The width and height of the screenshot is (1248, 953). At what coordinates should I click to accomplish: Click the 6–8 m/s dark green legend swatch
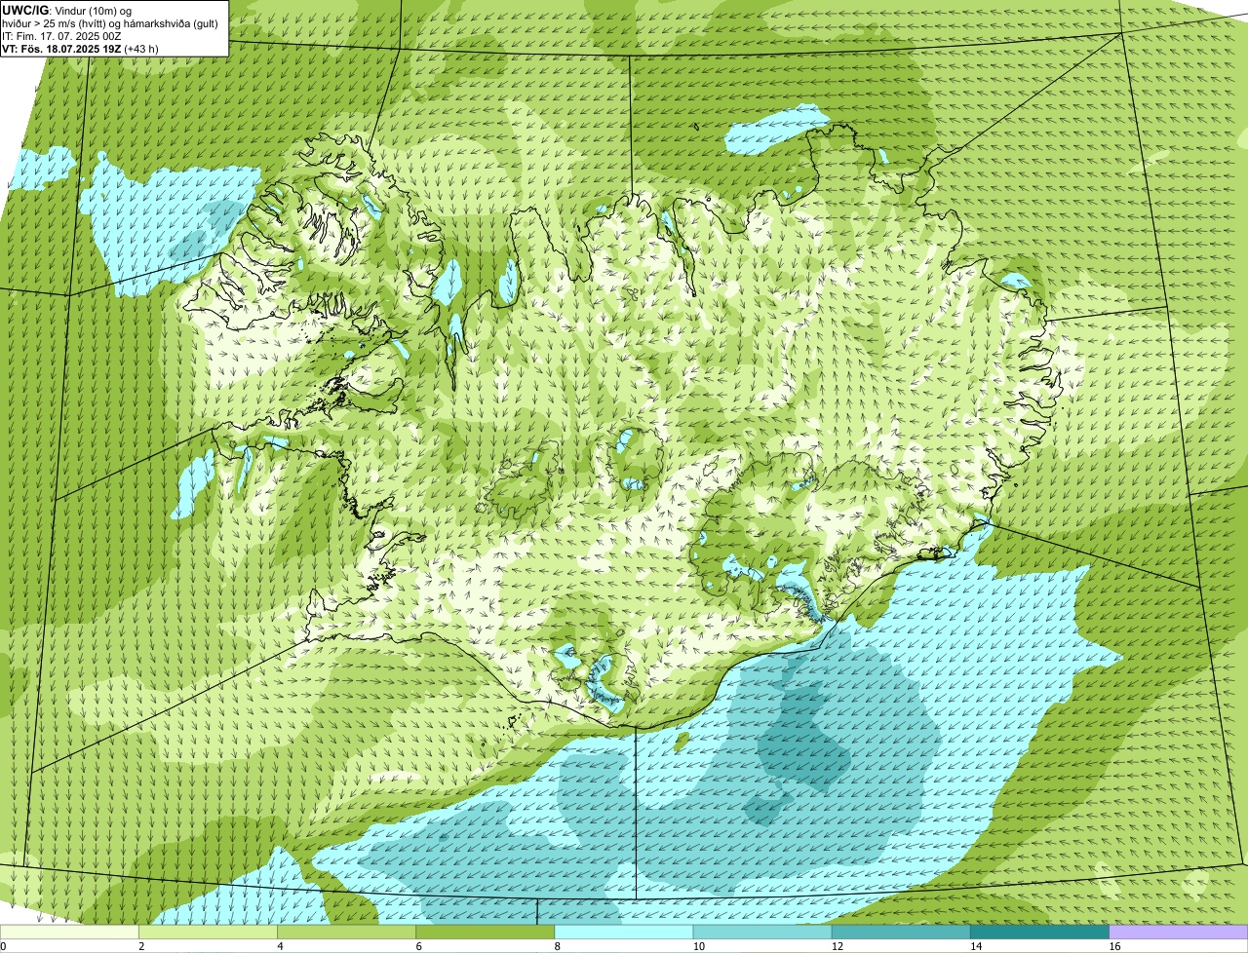pos(486,933)
